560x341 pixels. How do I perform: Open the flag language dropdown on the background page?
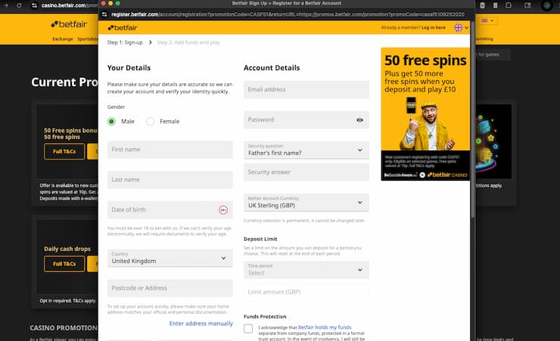(487, 20)
